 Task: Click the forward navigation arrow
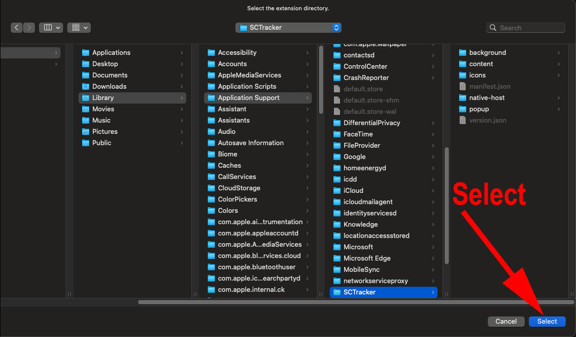(x=29, y=28)
